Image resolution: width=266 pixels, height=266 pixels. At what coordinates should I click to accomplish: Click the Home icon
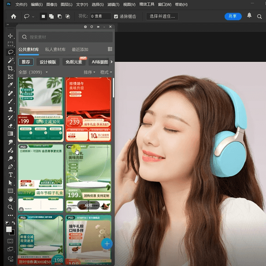click(x=14, y=16)
